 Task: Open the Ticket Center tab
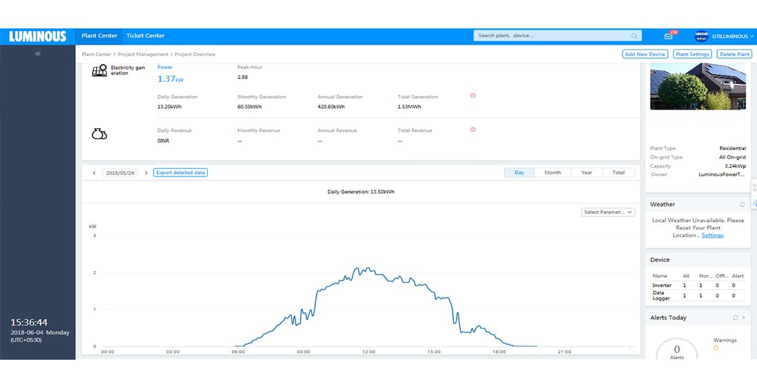point(145,36)
